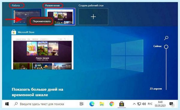Show hidden system tray icons

tap(134, 104)
